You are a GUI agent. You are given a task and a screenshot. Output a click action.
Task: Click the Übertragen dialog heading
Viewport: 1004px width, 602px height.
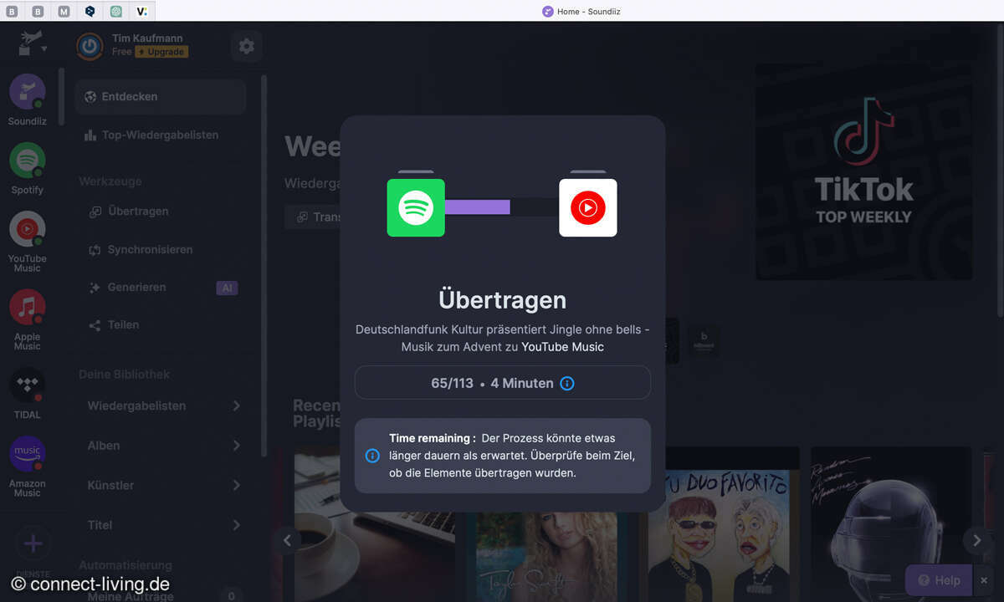(x=502, y=300)
